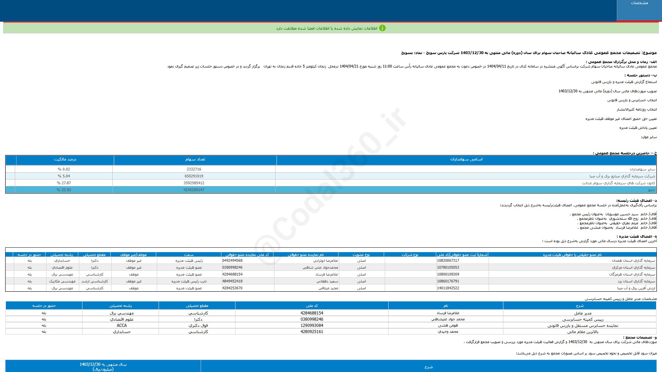Screen dimensions: 662x372
Task: Click header سال منتهی به 1403/12/30 (میلیون ریال)
Action: (x=103, y=366)
